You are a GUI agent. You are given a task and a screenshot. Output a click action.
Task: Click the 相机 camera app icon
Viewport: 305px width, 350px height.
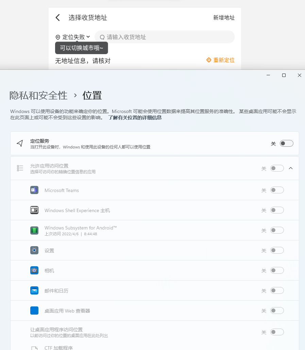pyautogui.click(x=34, y=270)
